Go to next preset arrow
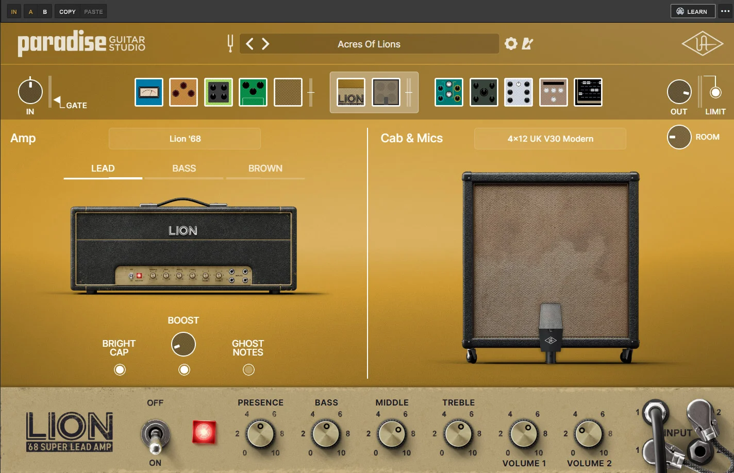The width and height of the screenshot is (734, 473). point(265,44)
